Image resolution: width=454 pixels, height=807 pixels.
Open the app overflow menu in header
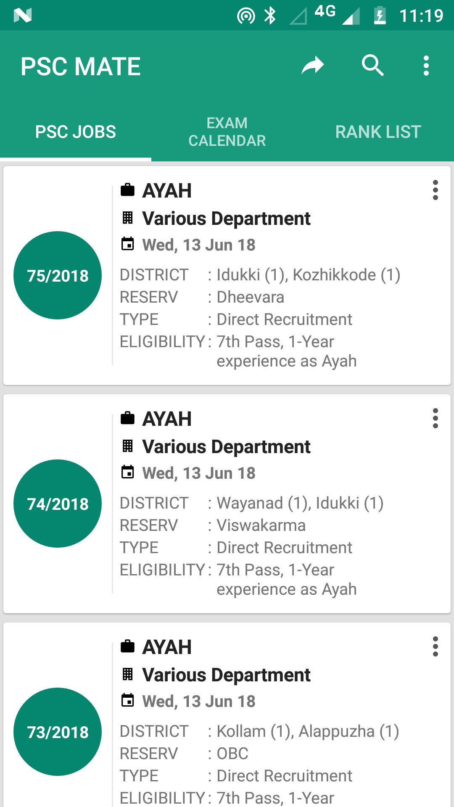[426, 66]
